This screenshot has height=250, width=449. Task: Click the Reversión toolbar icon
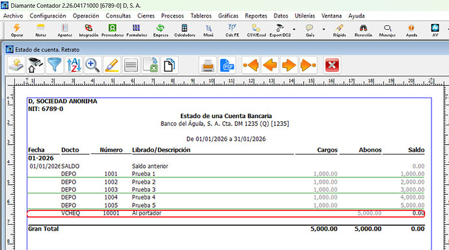click(363, 31)
